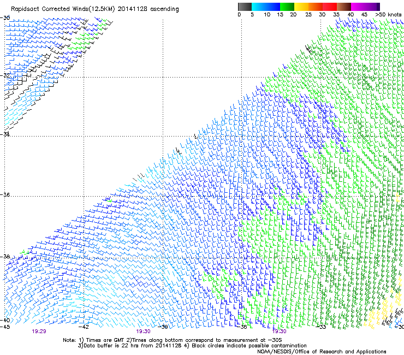The image size is (404, 355).
Task: Select the red 30-35 knots color segment
Action: pyautogui.click(x=330, y=7)
